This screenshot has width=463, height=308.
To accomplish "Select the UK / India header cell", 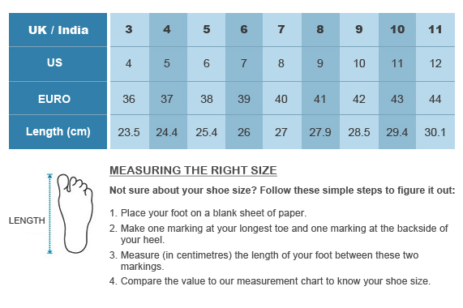I will coord(58,30).
